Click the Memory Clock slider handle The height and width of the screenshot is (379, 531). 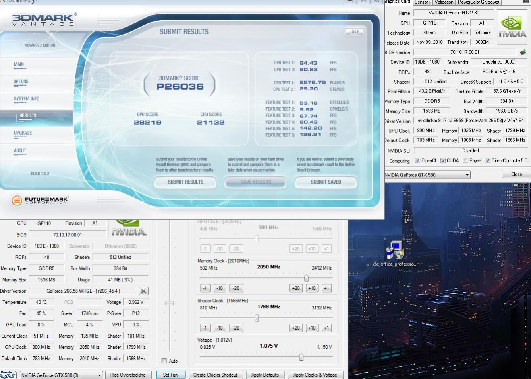tap(306, 278)
